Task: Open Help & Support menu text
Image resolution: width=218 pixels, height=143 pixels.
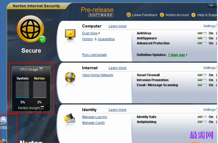Action: tap(207, 15)
